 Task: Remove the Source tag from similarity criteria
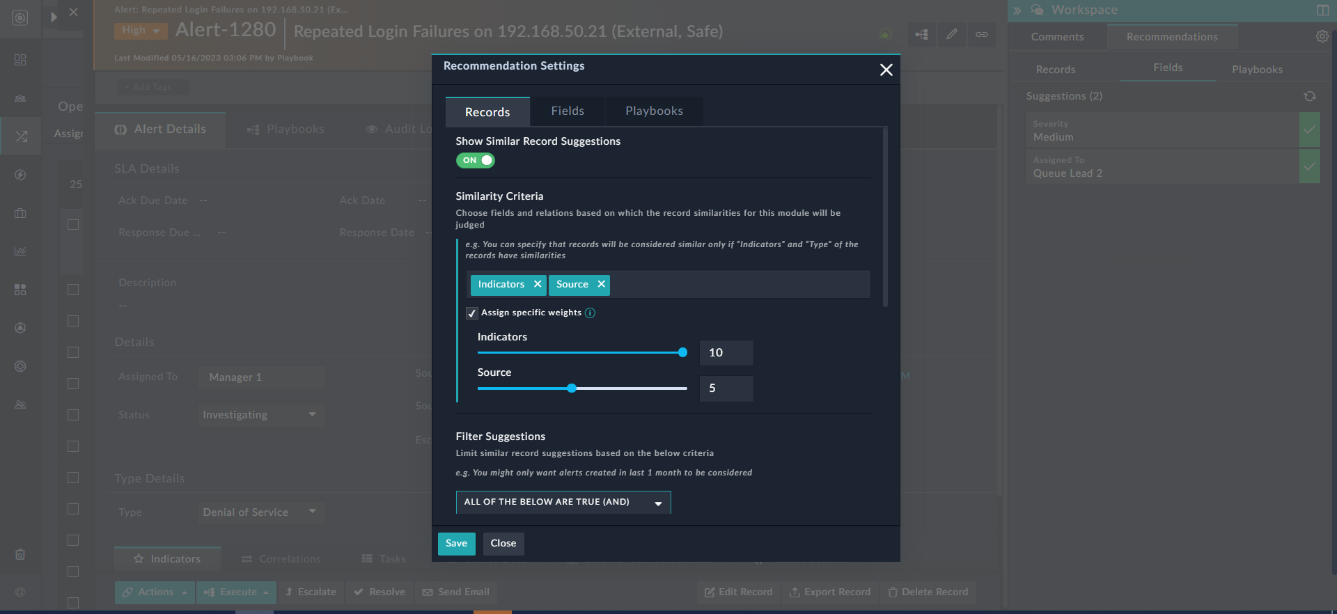[x=601, y=284]
